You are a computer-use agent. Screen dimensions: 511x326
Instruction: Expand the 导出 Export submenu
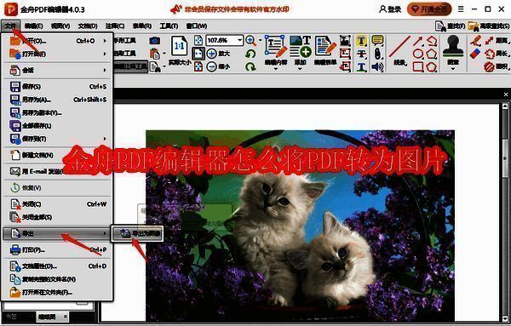point(57,233)
